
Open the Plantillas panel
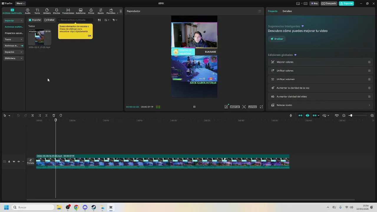111,11
